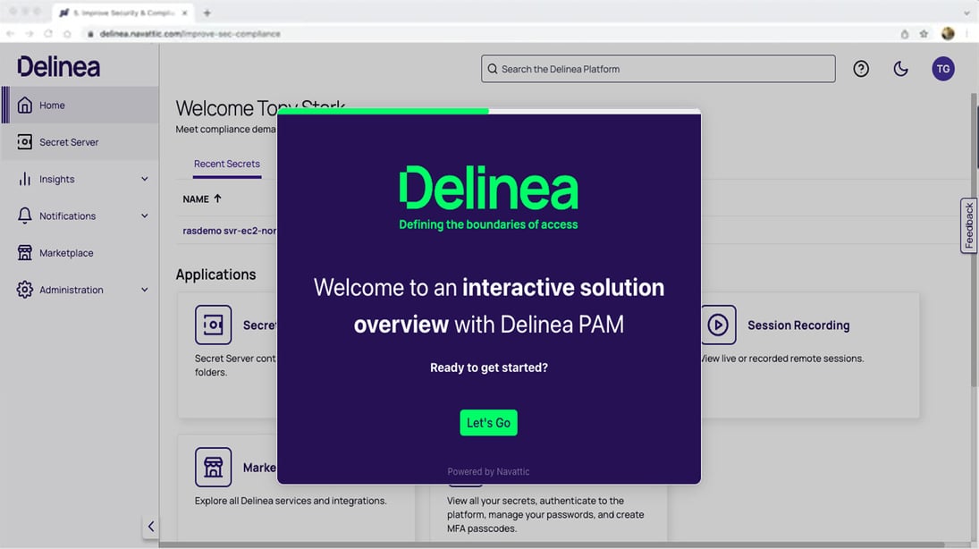Screen dimensions: 979x549
Task: Click the Notifications bell icon
Action: coord(25,215)
